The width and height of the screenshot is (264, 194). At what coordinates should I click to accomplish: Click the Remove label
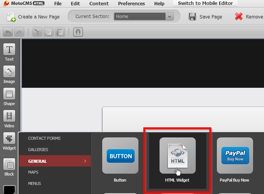254,17
